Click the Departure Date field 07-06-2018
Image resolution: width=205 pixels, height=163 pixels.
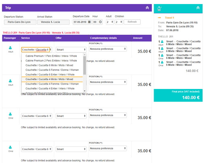coord(82,22)
